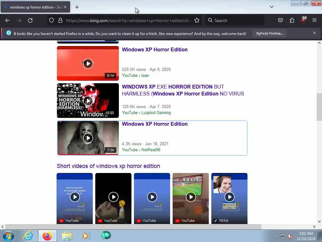The height and width of the screenshot is (242, 322).
Task: Open the 529.5K views Horror Edition title
Action: 155,49
